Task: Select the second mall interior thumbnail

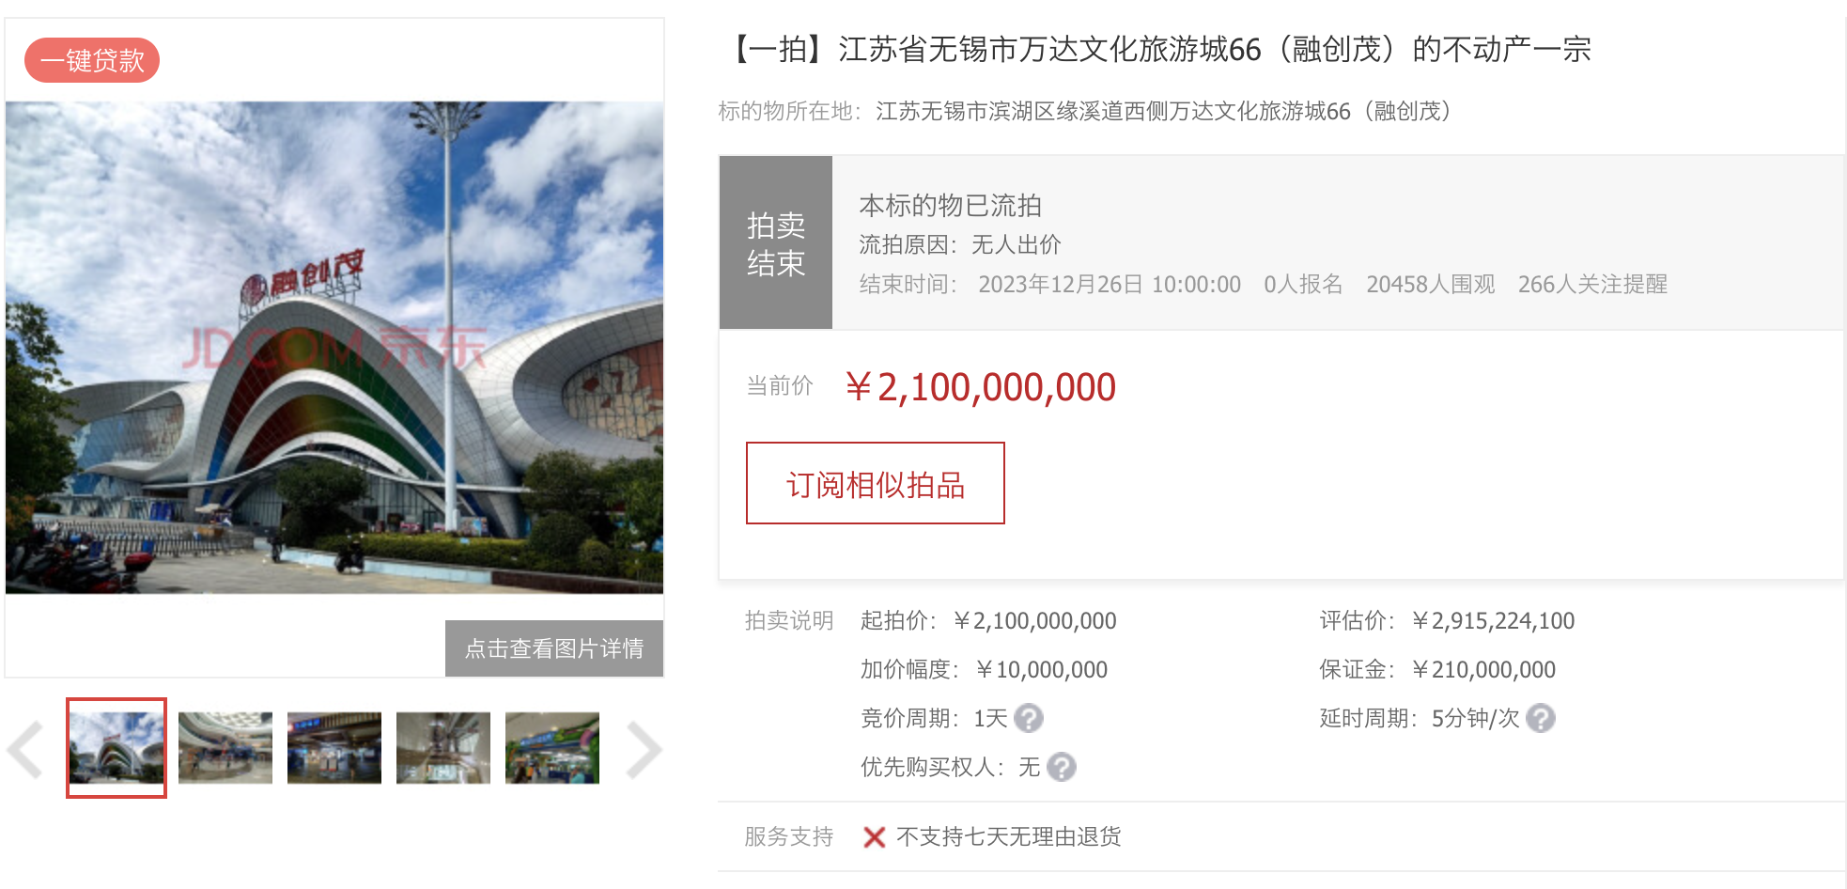Action: pyautogui.click(x=225, y=748)
